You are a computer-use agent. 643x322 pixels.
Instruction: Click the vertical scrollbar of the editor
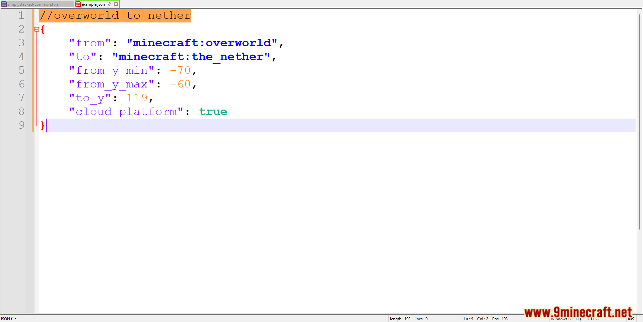(639, 121)
